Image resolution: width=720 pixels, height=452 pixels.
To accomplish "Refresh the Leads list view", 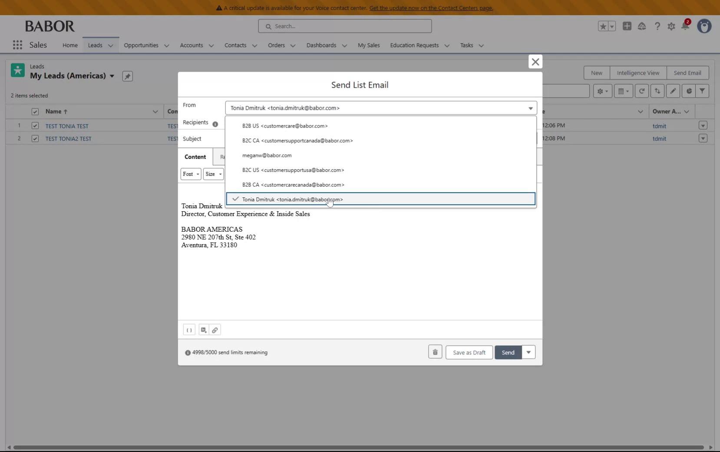I will pos(642,91).
